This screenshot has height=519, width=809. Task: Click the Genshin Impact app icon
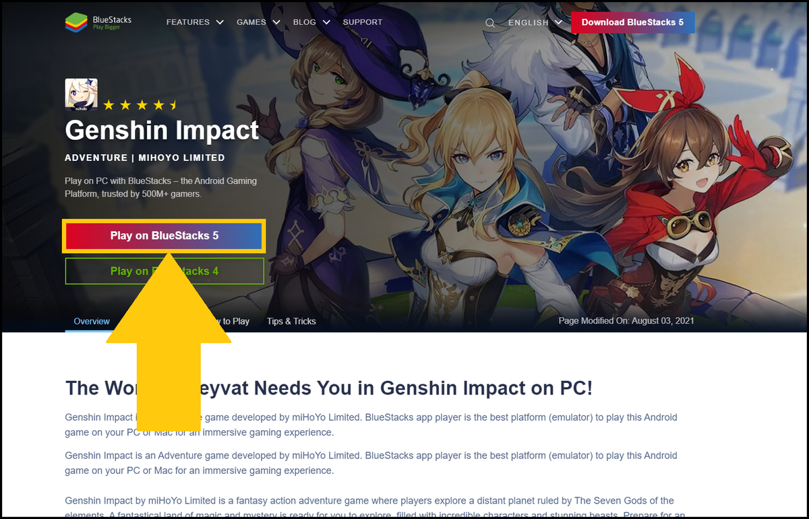(81, 94)
